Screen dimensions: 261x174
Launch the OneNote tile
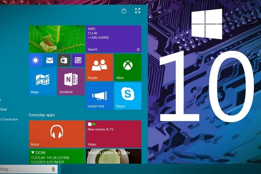[71, 82]
